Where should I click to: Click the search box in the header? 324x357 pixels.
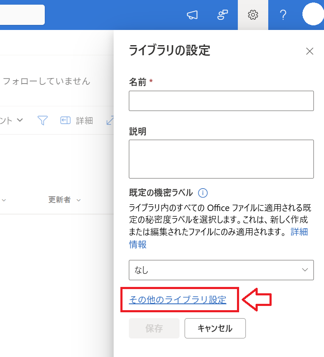[22, 15]
